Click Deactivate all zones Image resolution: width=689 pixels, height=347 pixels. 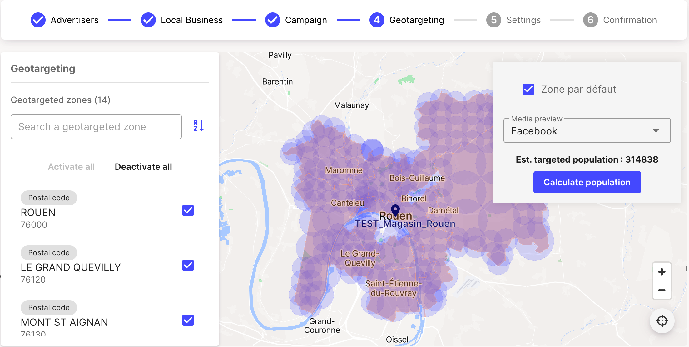click(x=143, y=167)
